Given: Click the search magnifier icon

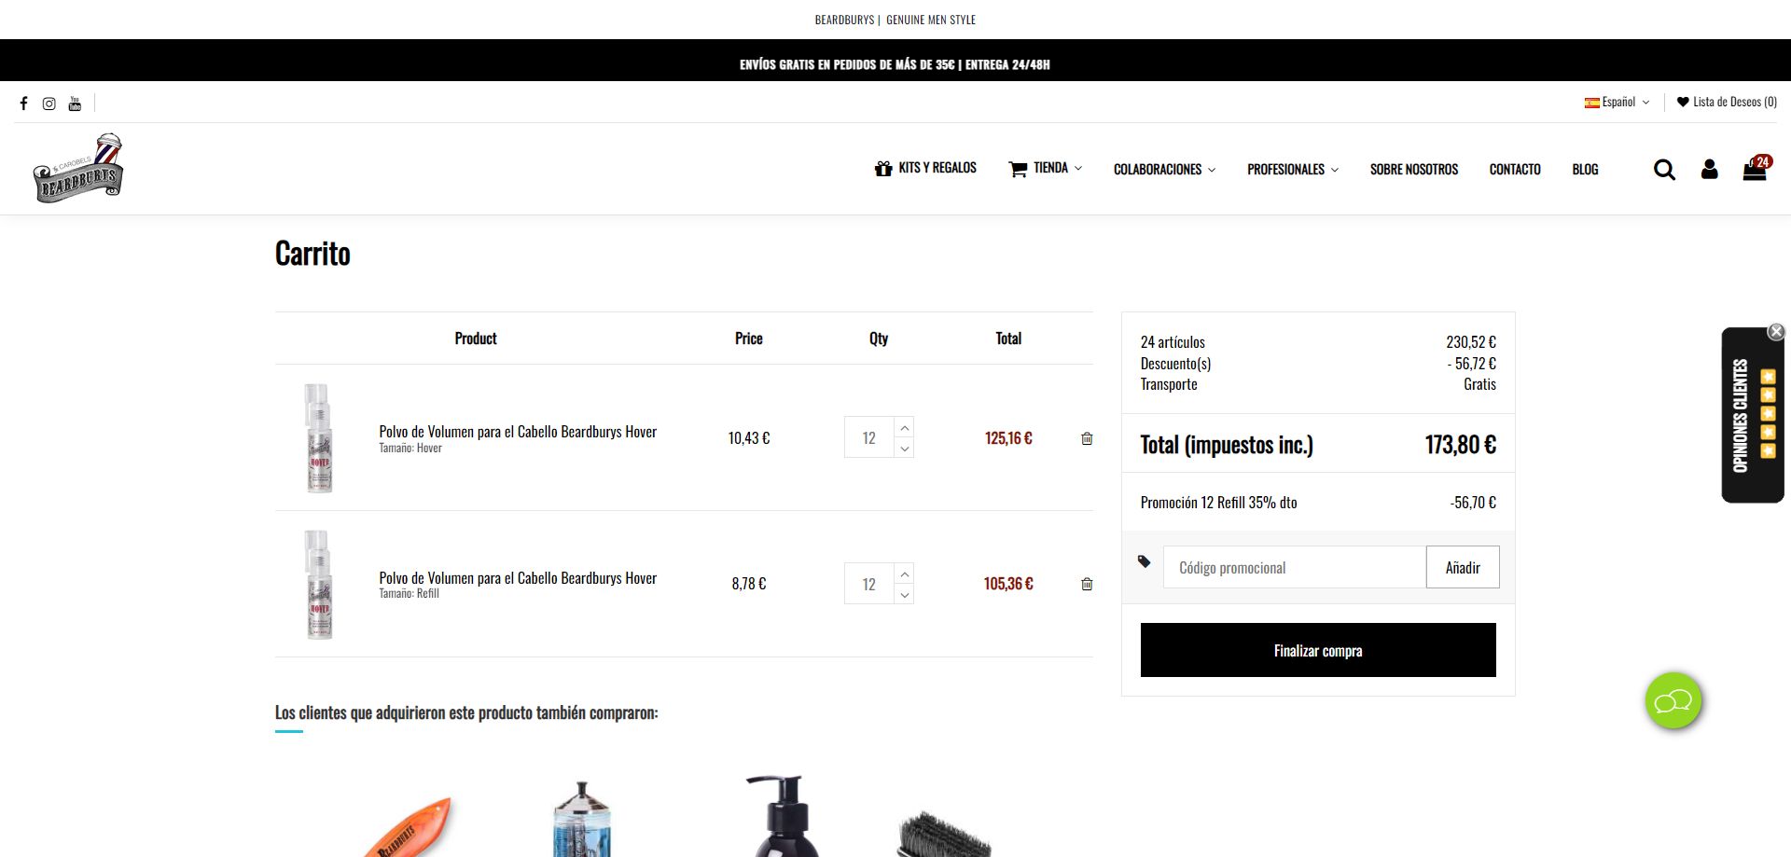Looking at the screenshot, I should 1664,170.
